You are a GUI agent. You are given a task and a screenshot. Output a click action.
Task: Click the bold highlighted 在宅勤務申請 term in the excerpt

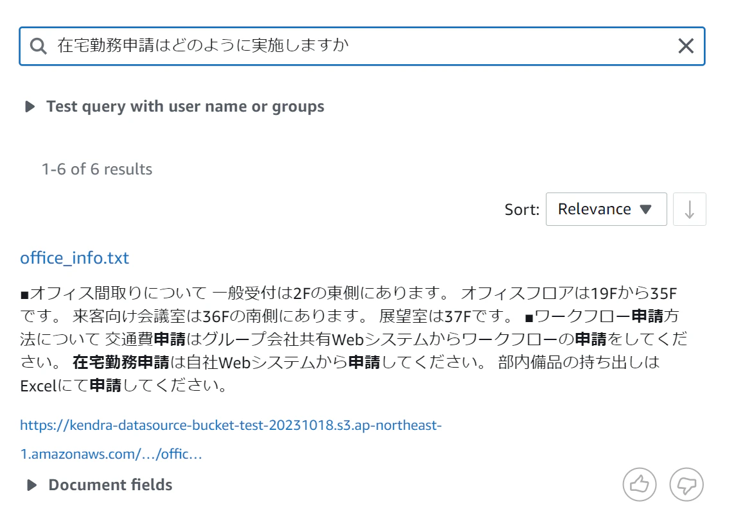pos(121,362)
